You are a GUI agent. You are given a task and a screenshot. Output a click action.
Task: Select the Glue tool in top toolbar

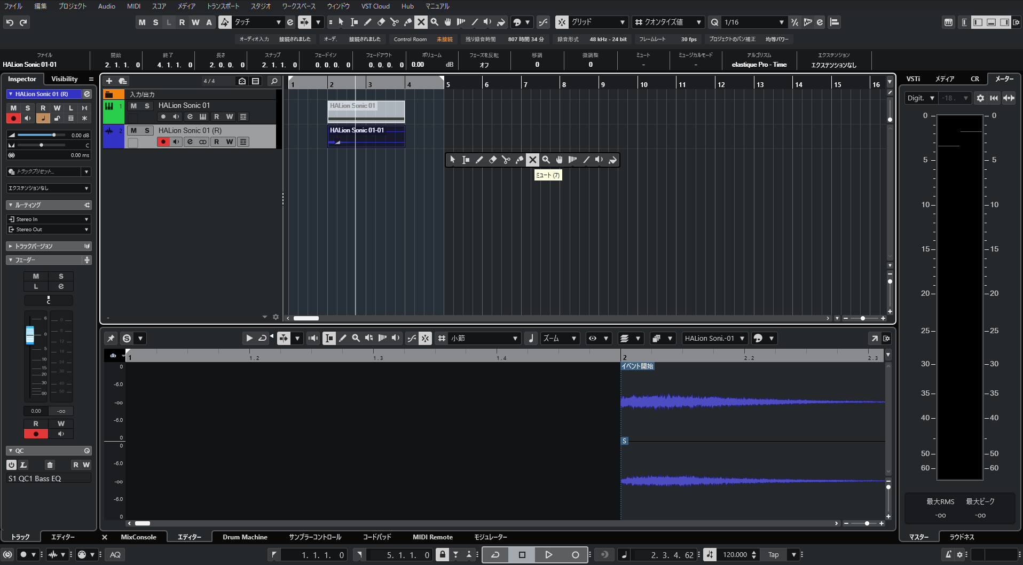408,22
